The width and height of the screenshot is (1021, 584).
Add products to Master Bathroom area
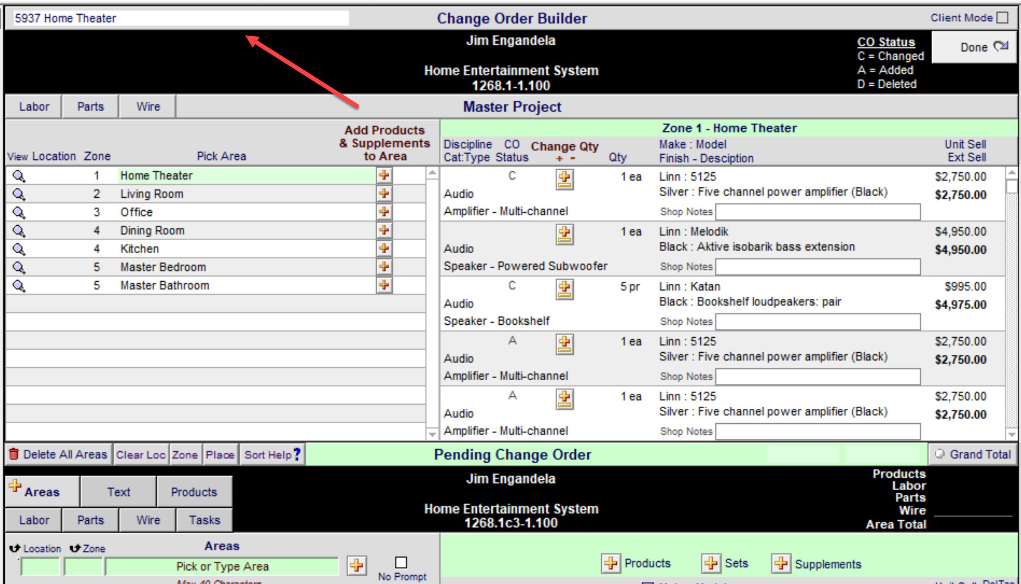[384, 285]
